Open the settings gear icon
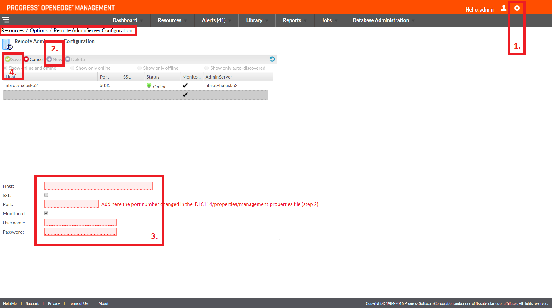552x308 pixels. (517, 8)
